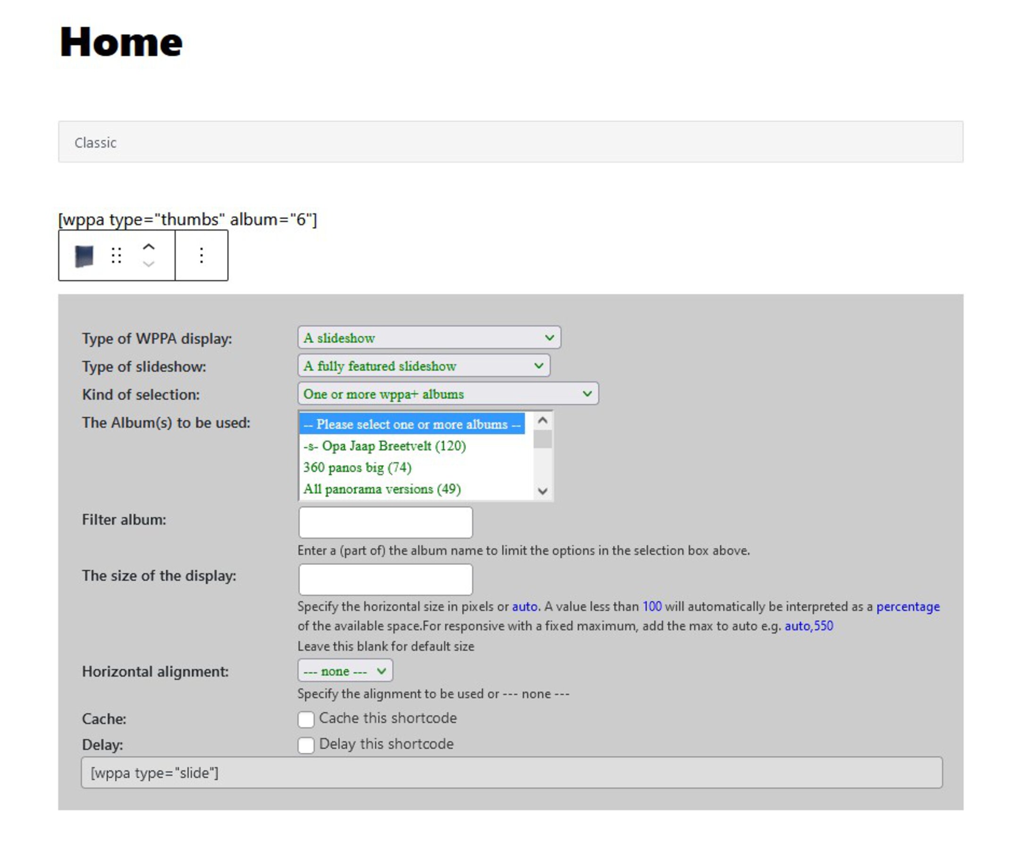Open block options three-dot menu
The width and height of the screenshot is (1010, 849).
202,256
